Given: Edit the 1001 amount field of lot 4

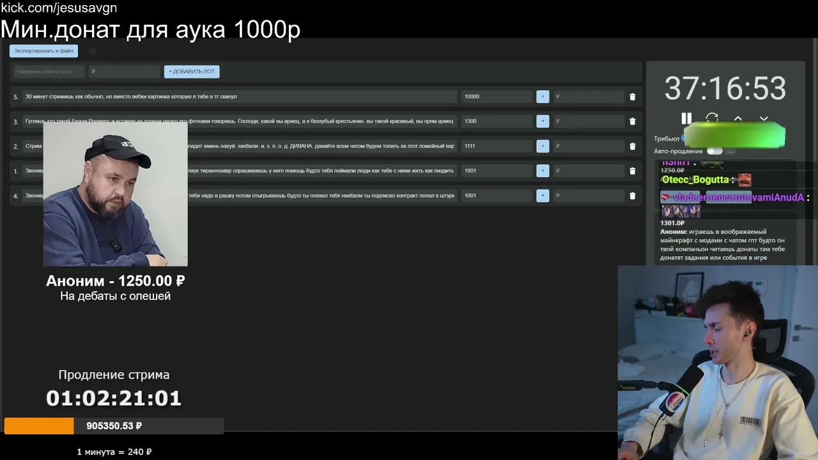Looking at the screenshot, I should tap(497, 195).
